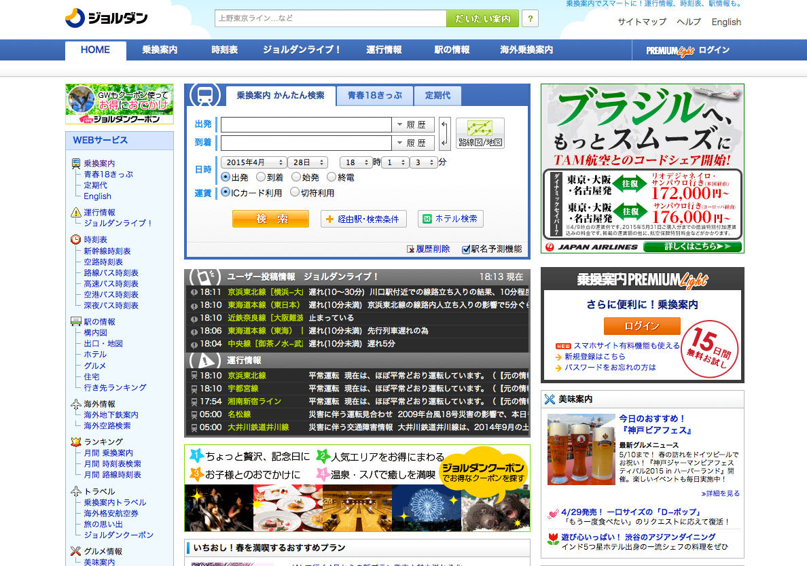Toggle the 駅名予測機能 checkbox
This screenshot has height=566, width=807.
coord(466,249)
